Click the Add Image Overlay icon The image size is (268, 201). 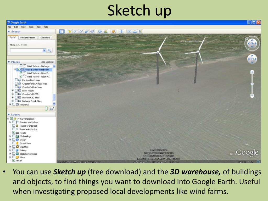click(86, 31)
